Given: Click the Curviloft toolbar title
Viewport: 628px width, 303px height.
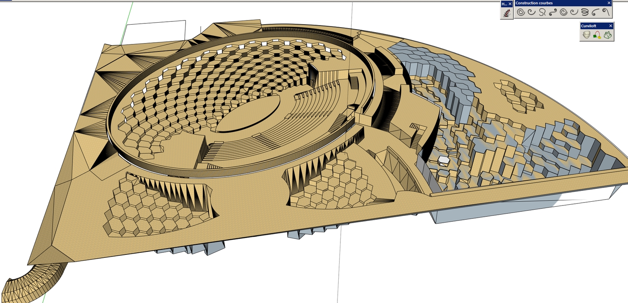Looking at the screenshot, I should click(588, 26).
